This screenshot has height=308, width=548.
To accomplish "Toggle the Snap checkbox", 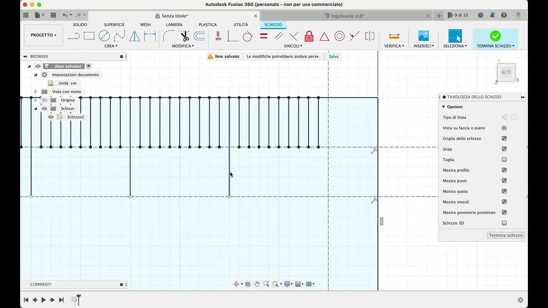I will coord(504,149).
